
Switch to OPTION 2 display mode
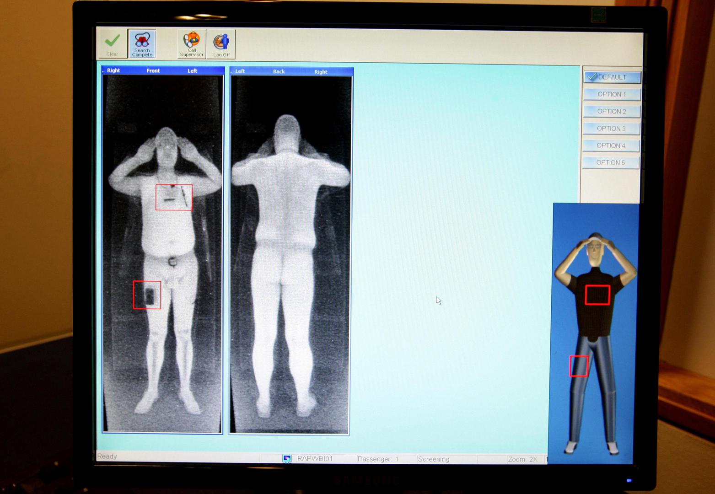coord(612,111)
